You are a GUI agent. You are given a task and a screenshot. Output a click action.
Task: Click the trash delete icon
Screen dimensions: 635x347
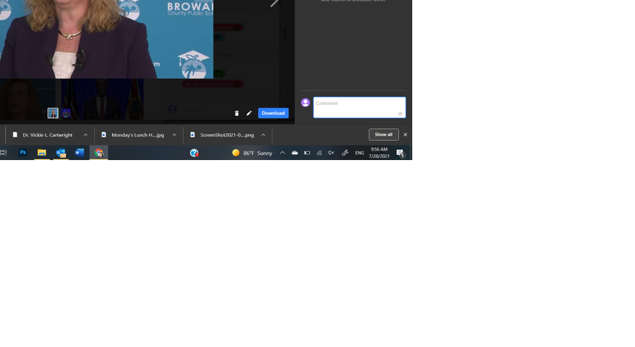(x=237, y=113)
